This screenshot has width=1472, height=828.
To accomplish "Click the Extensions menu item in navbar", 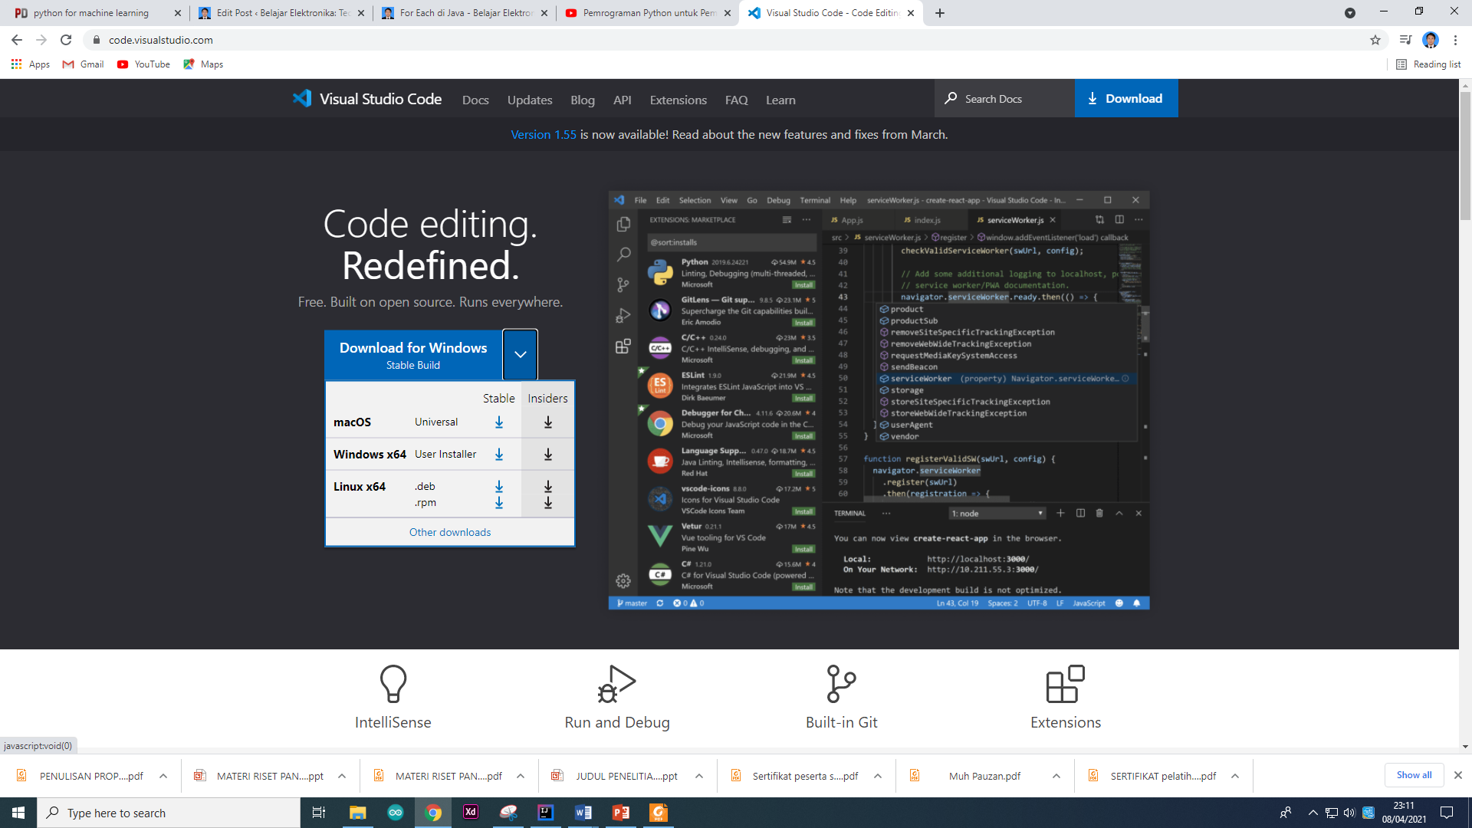I will click(678, 99).
